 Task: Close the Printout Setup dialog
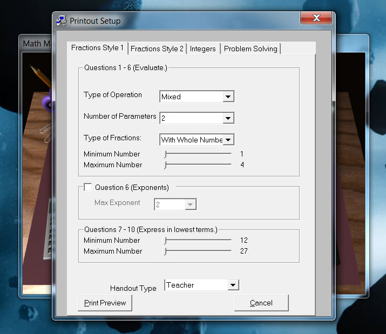[316, 19]
